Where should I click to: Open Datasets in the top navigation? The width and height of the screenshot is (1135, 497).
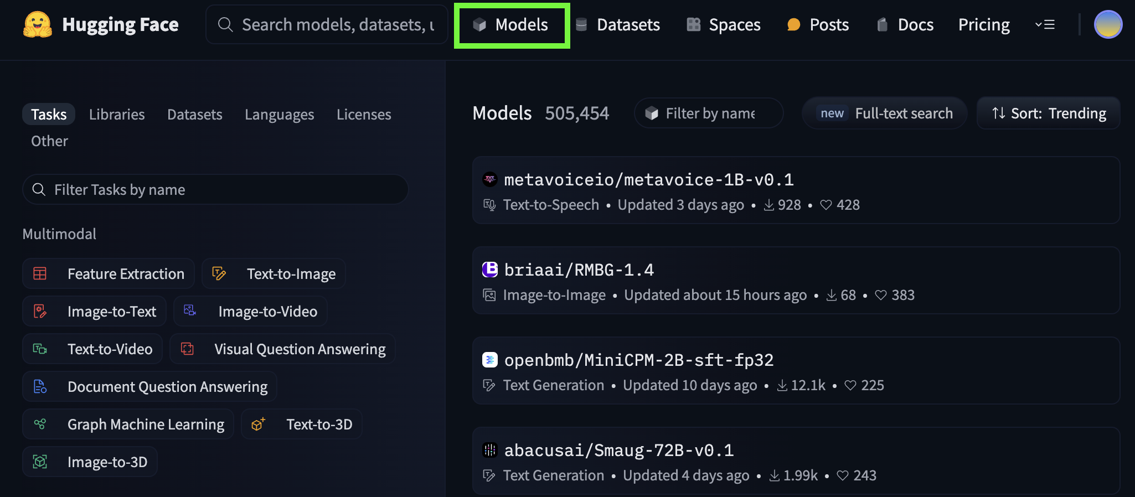(618, 25)
